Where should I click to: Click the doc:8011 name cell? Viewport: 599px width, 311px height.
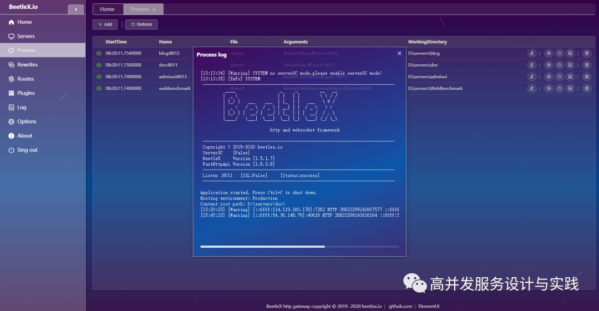coord(168,65)
